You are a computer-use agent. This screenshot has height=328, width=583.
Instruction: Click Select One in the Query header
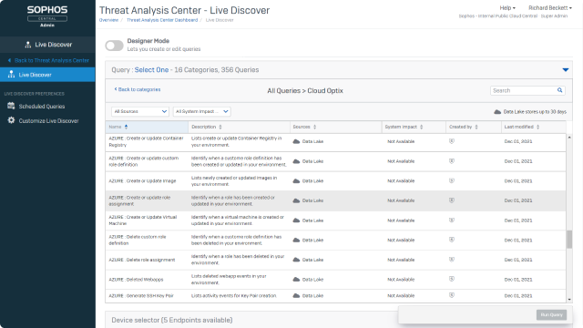click(151, 70)
